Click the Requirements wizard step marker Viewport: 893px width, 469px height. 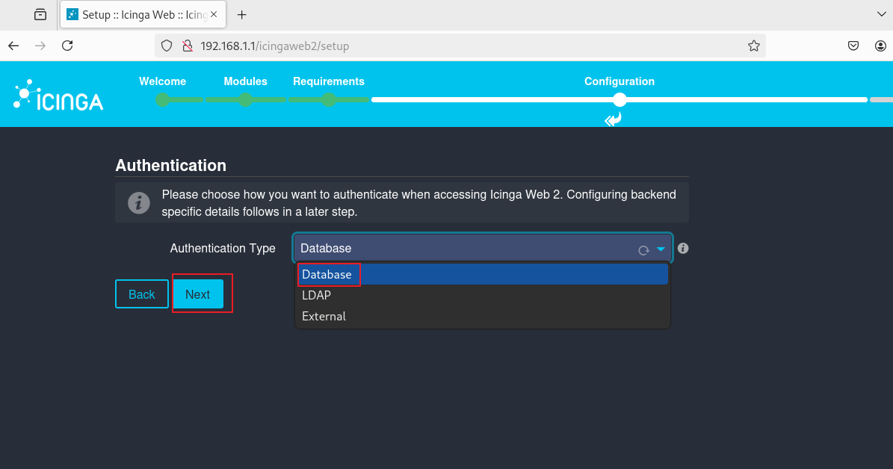[x=329, y=99]
